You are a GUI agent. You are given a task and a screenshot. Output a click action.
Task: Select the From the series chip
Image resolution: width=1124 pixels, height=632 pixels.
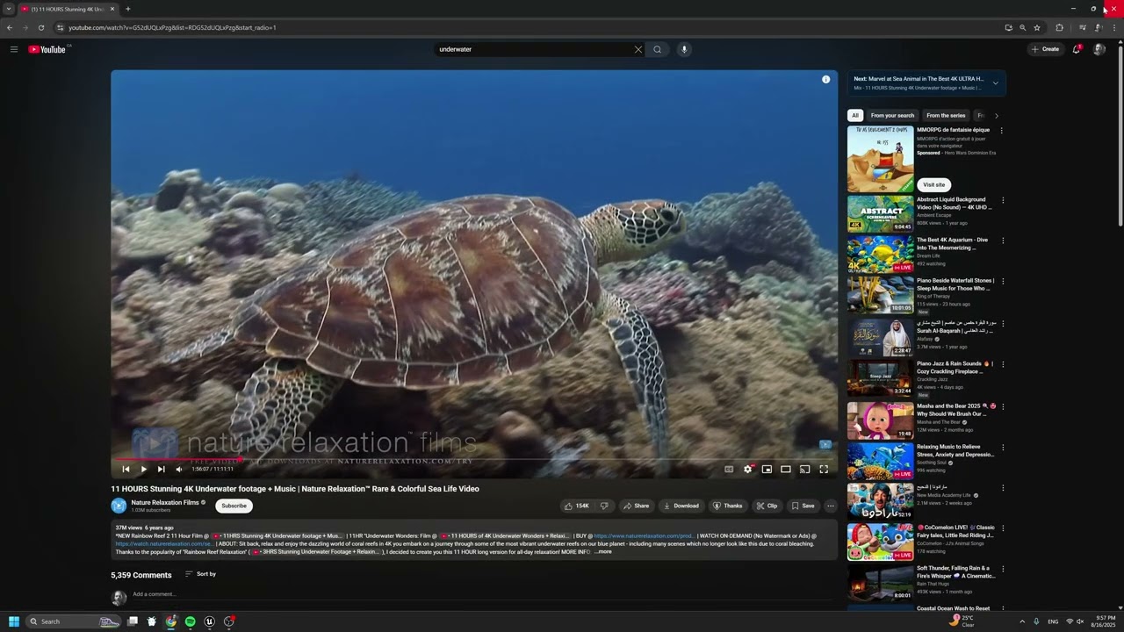click(946, 115)
